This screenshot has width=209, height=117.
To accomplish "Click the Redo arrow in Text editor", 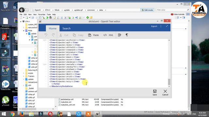I will [53, 35].
